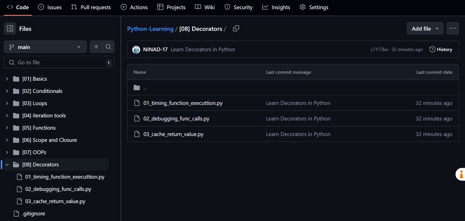
Task: Open the Add file dropdown
Action: pos(425,29)
